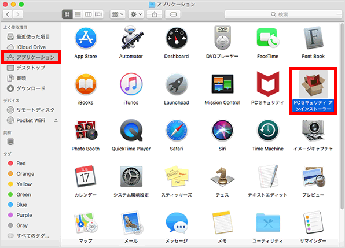Focus the 検索 search field

point(283,14)
